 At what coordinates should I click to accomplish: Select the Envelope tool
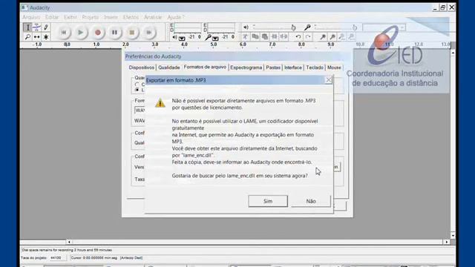tap(36, 27)
